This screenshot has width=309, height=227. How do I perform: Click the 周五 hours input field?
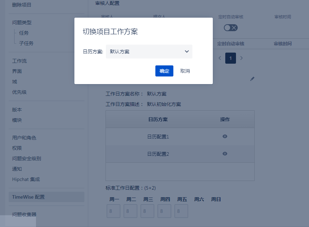181,211
